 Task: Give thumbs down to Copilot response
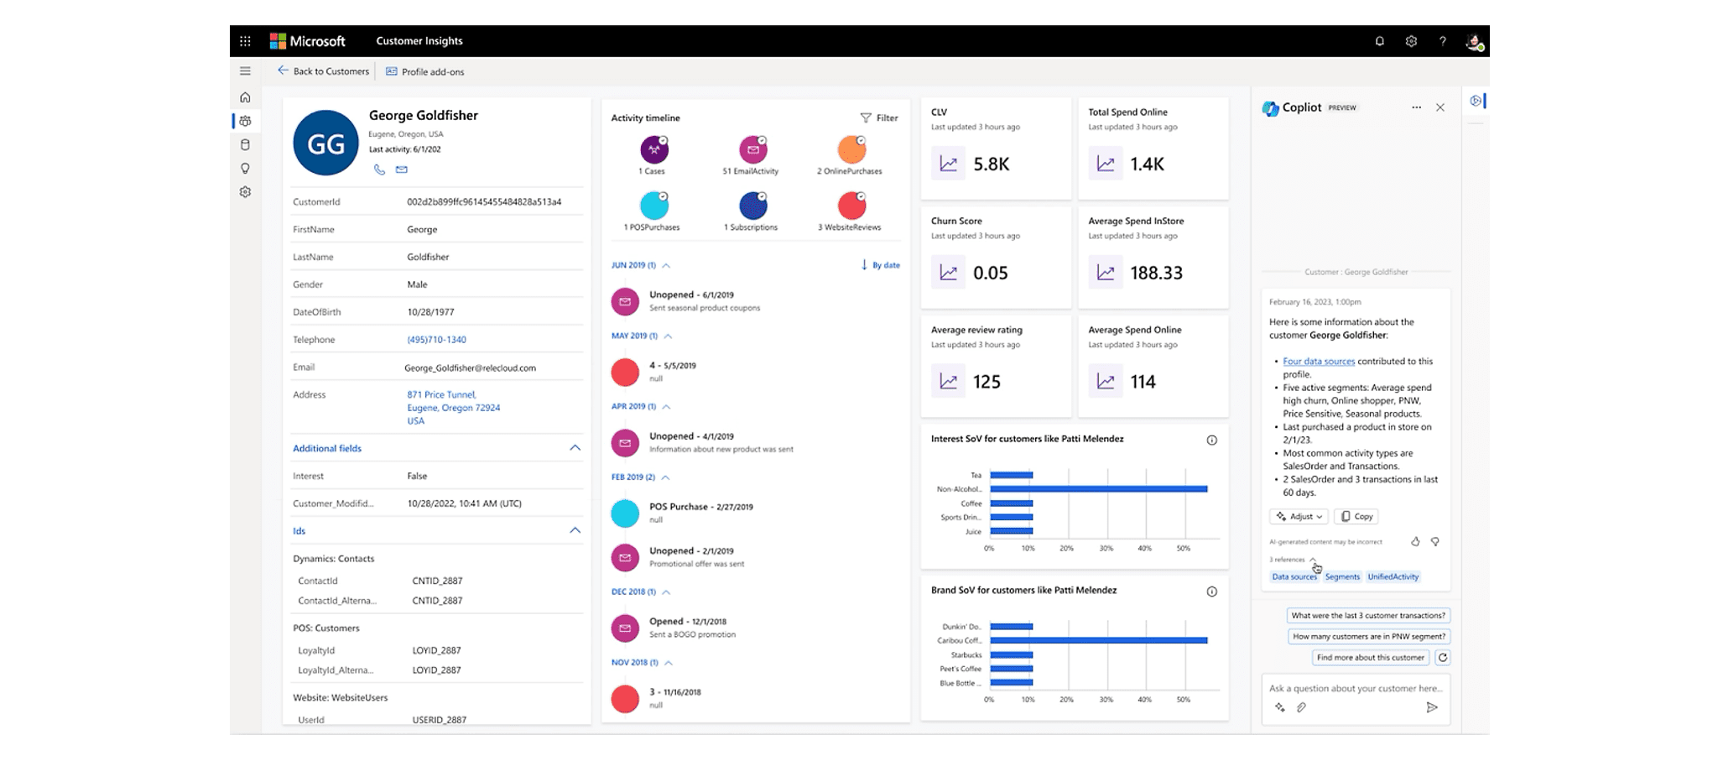pyautogui.click(x=1435, y=542)
